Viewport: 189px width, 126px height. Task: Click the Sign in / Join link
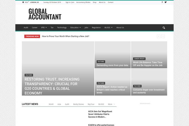pos(70,2)
